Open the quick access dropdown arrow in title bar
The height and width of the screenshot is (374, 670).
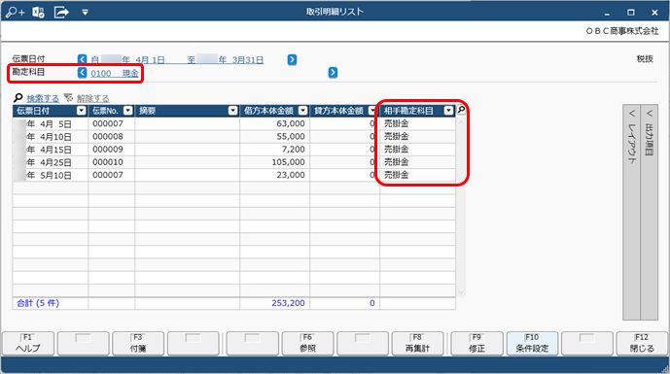pos(85,13)
